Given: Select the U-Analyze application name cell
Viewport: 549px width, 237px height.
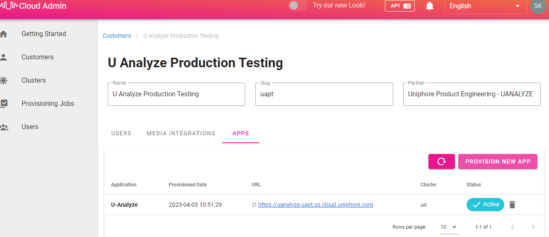Looking at the screenshot, I should (x=124, y=205).
